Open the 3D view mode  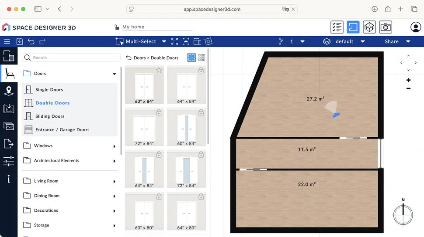click(369, 27)
